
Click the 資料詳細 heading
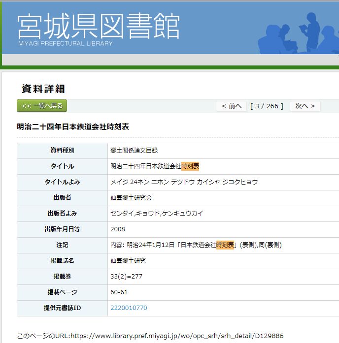click(x=43, y=89)
